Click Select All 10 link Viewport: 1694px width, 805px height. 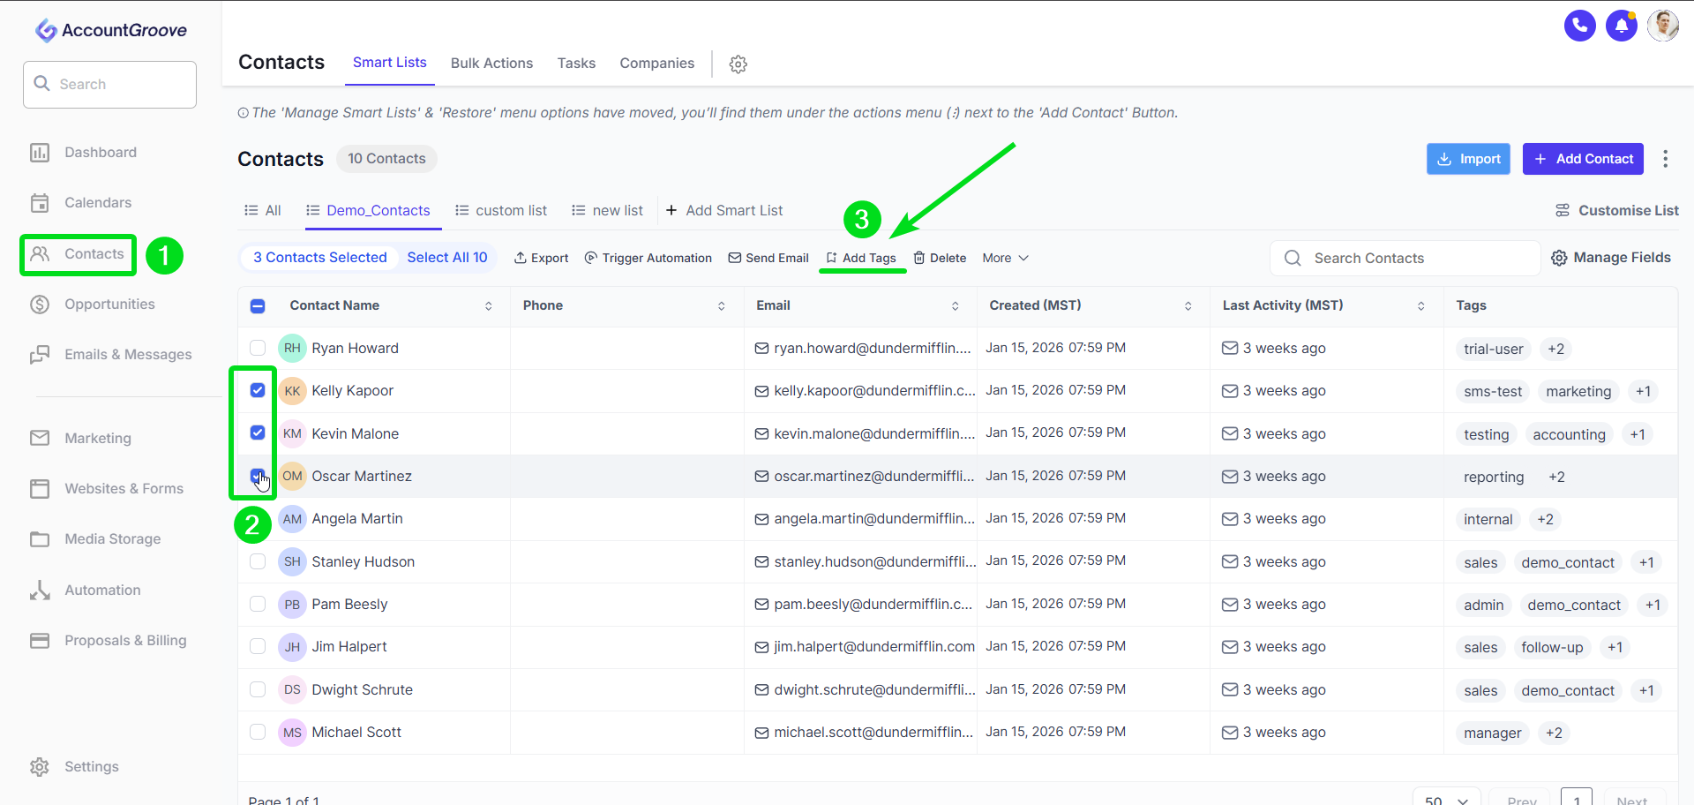(447, 258)
